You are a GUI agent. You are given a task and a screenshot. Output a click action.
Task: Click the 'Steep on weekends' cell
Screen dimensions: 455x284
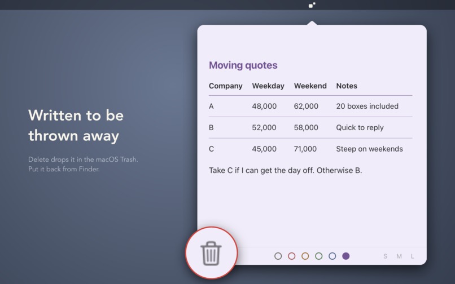369,149
